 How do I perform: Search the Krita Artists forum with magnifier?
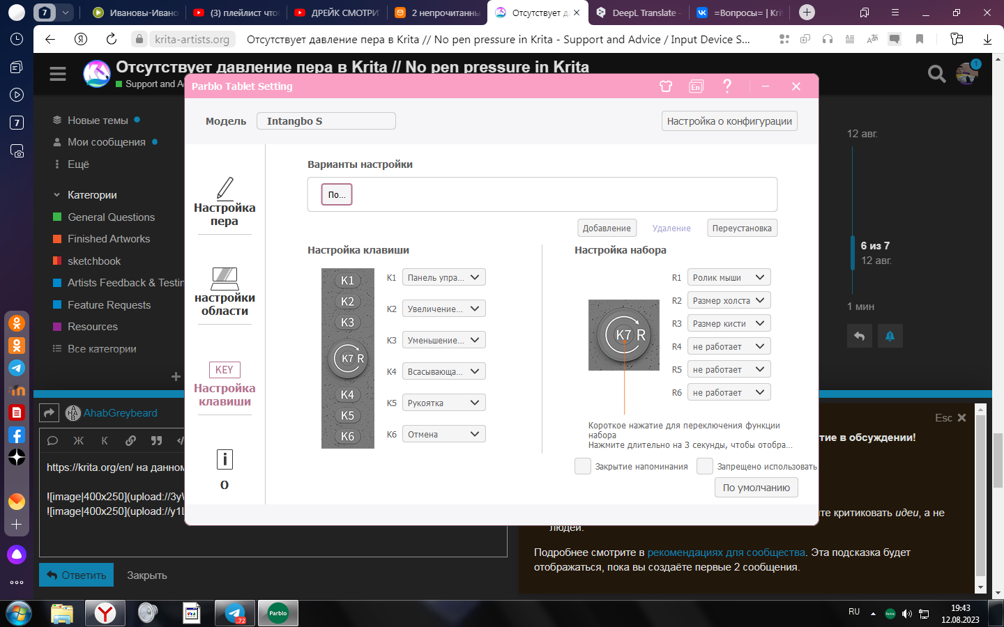pos(936,73)
